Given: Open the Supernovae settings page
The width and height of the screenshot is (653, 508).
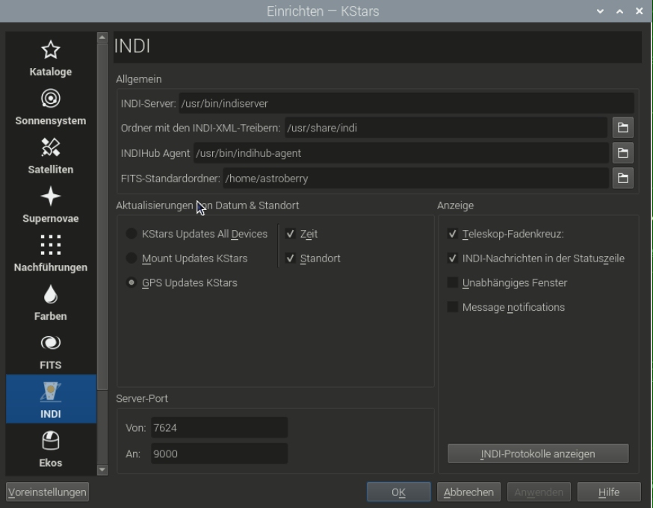Looking at the screenshot, I should 51,205.
